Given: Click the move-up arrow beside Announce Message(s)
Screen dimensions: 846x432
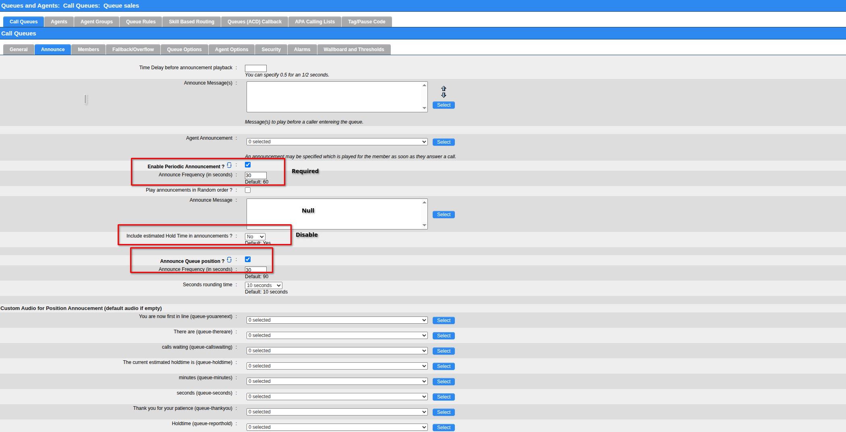Looking at the screenshot, I should (x=444, y=89).
